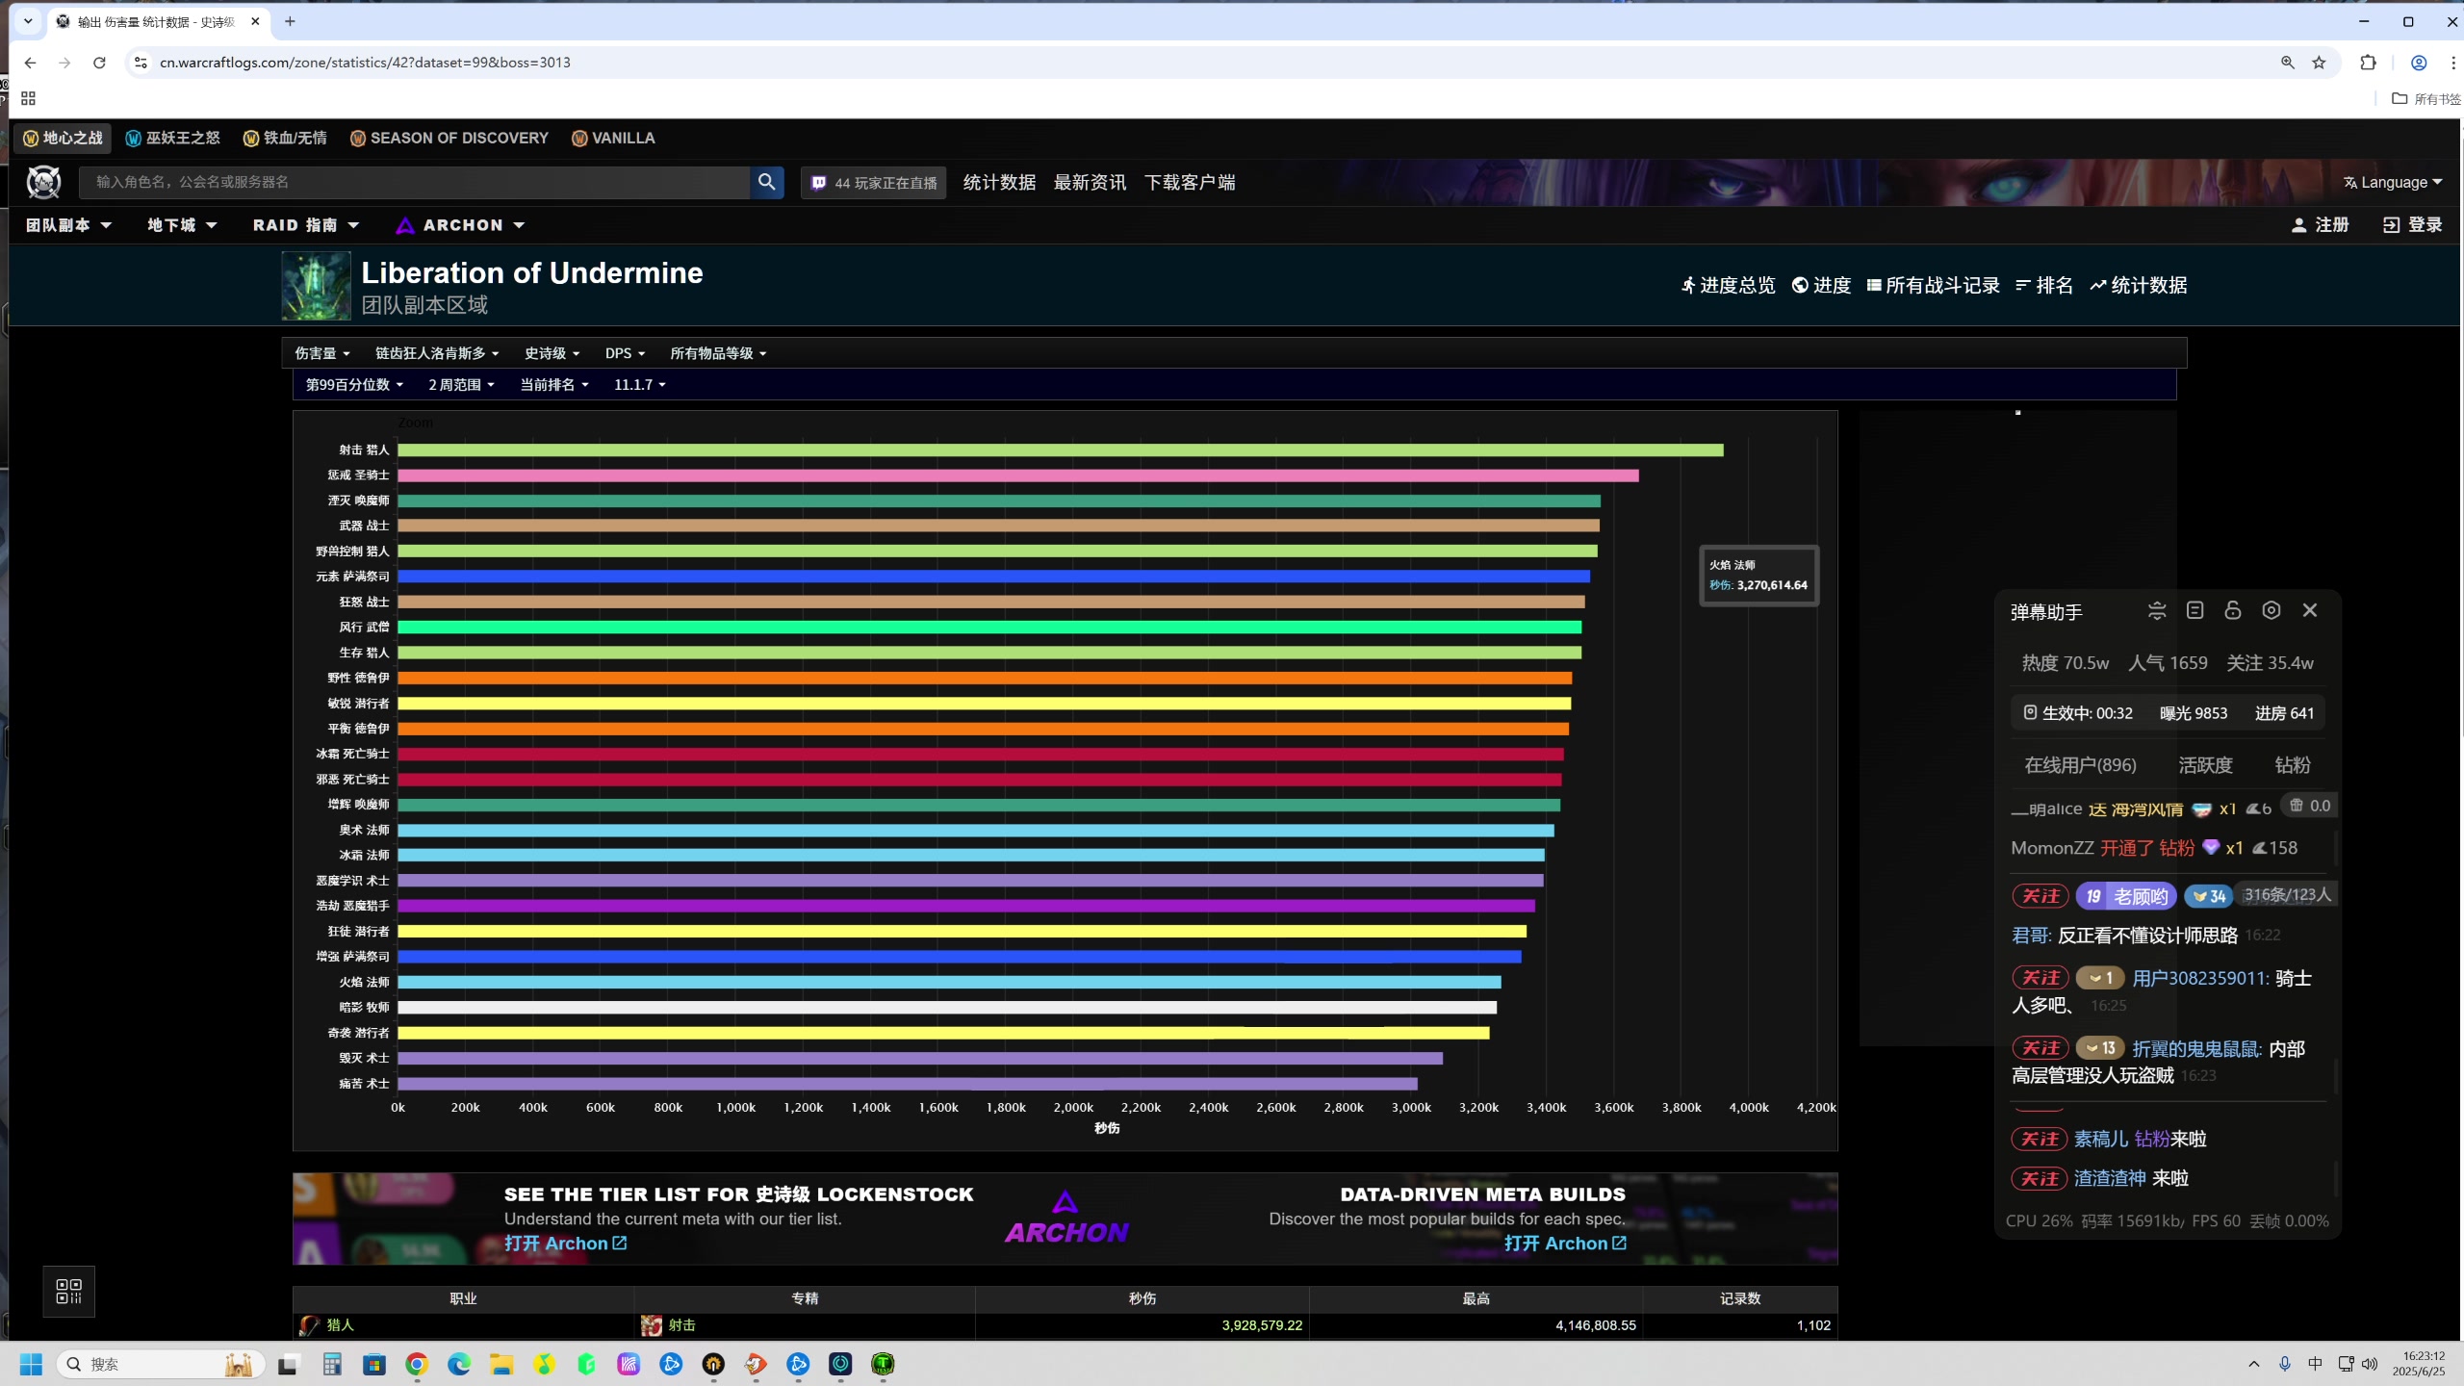The width and height of the screenshot is (2464, 1386).
Task: Sort the table by 秒伤 column header
Action: [x=1142, y=1298]
